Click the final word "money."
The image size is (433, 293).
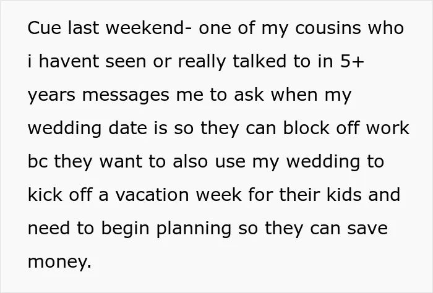click(x=59, y=262)
